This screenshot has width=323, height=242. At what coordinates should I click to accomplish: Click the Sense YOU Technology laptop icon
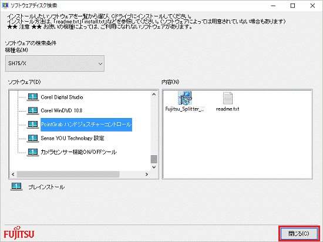tap(33, 138)
